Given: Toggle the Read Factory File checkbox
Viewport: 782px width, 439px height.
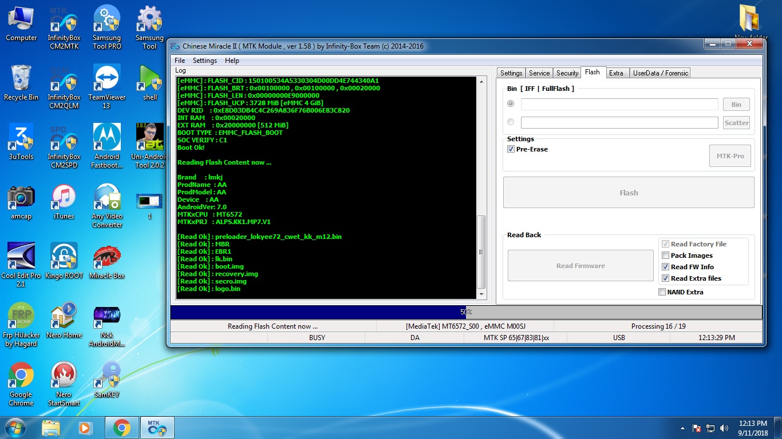Looking at the screenshot, I should point(665,244).
